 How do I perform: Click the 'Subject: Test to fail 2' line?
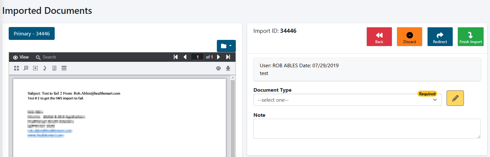coord(74,93)
